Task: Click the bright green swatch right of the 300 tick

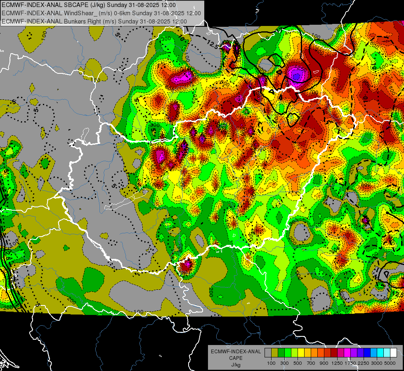Action: [288, 352]
